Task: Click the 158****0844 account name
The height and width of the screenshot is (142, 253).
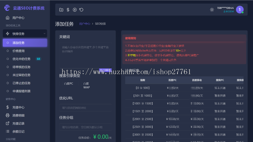Action: click(225, 8)
